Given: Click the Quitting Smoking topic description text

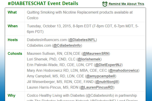Looking at the screenshot, I should tap(80, 15).
